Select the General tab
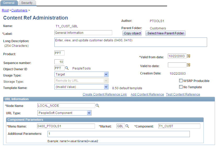The width and height of the screenshot is (216, 146). [x=9, y=3]
